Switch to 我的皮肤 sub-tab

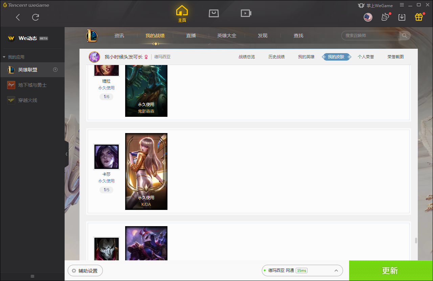(336, 57)
